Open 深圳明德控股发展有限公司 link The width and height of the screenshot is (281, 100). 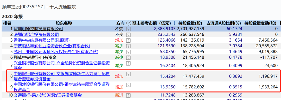pos(38,29)
